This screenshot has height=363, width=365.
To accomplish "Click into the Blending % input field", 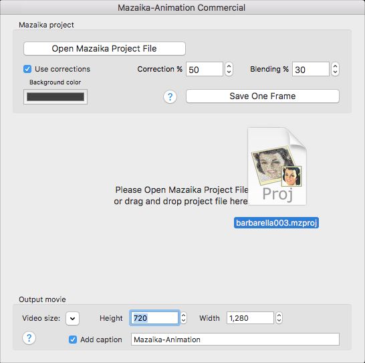I will pyautogui.click(x=311, y=69).
